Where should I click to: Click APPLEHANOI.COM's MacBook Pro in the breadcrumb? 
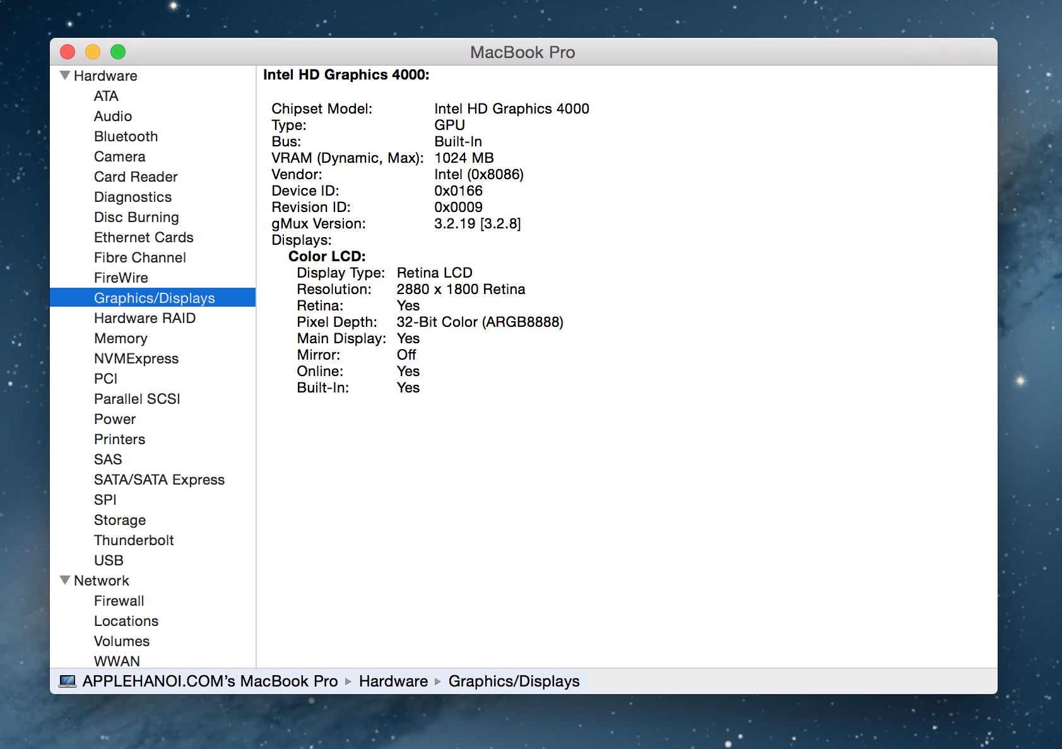click(x=209, y=681)
